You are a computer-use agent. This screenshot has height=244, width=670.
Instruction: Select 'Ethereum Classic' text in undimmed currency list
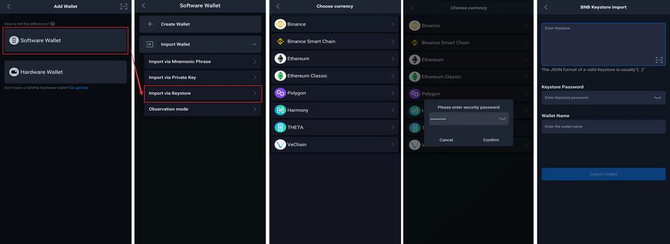coord(308,76)
